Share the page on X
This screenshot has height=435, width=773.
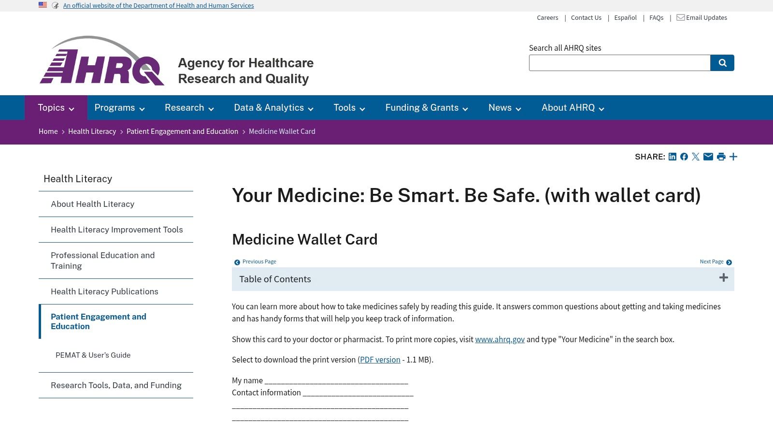696,157
